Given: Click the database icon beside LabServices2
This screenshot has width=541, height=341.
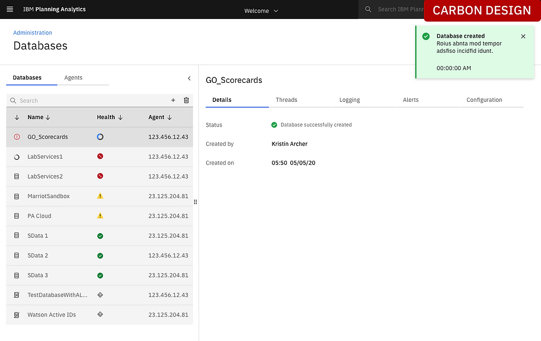Looking at the screenshot, I should coord(17,176).
